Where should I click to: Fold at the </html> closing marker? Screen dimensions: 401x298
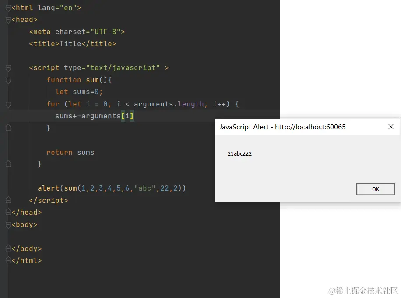click(8, 260)
